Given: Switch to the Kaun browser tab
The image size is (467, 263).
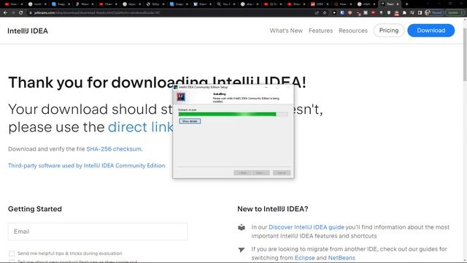Looking at the screenshot, I should click(x=202, y=4).
